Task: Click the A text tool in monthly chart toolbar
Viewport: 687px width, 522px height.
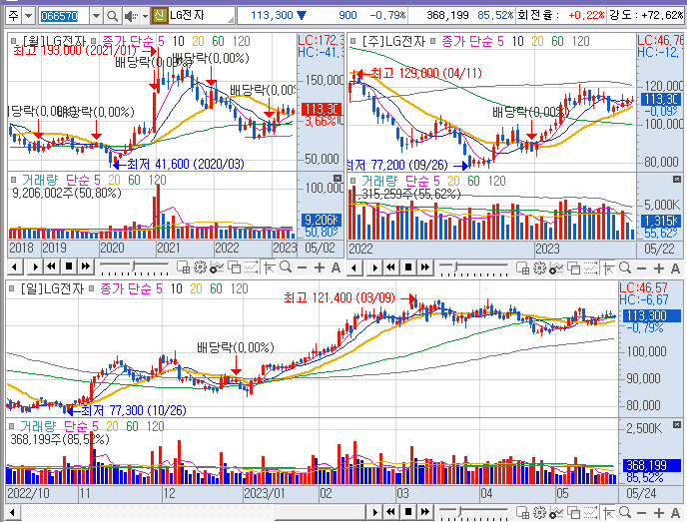Action: tap(336, 267)
